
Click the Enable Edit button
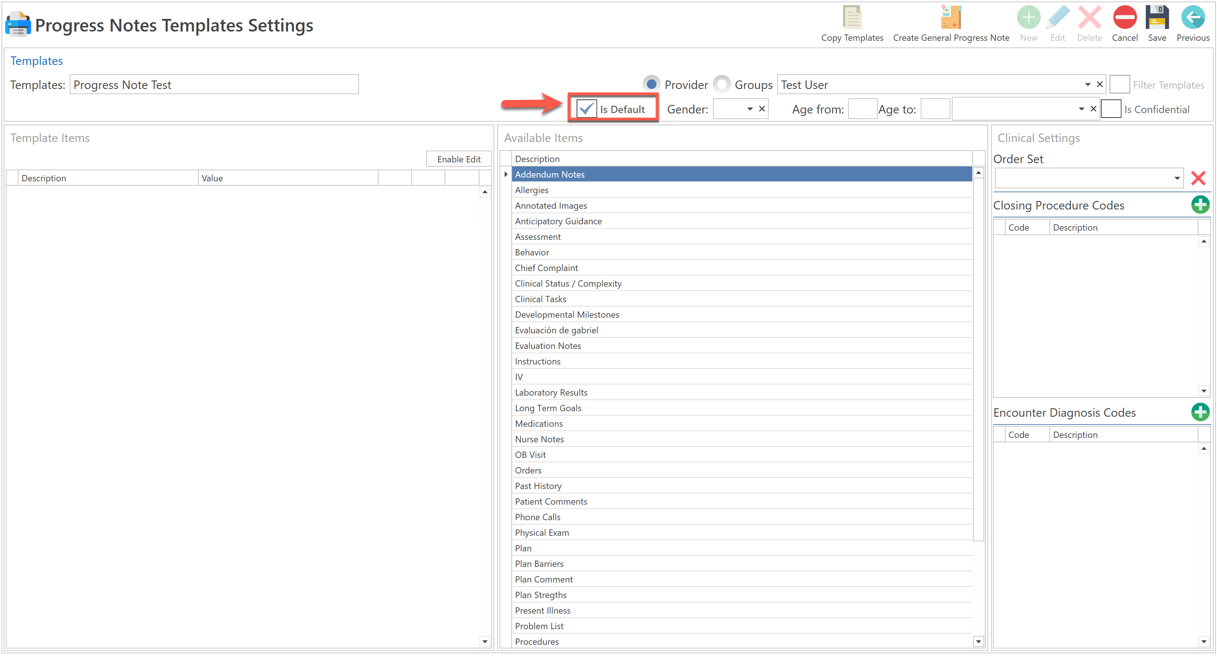pyautogui.click(x=458, y=159)
